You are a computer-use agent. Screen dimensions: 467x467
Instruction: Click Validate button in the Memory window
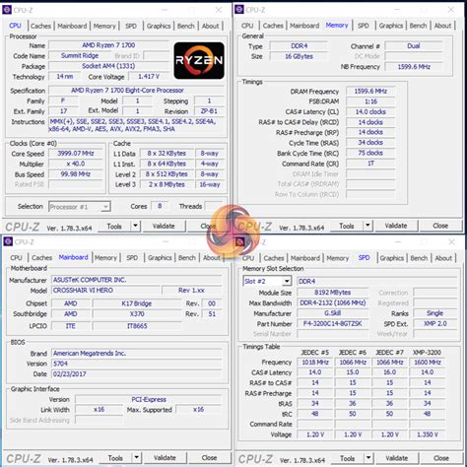click(x=396, y=226)
